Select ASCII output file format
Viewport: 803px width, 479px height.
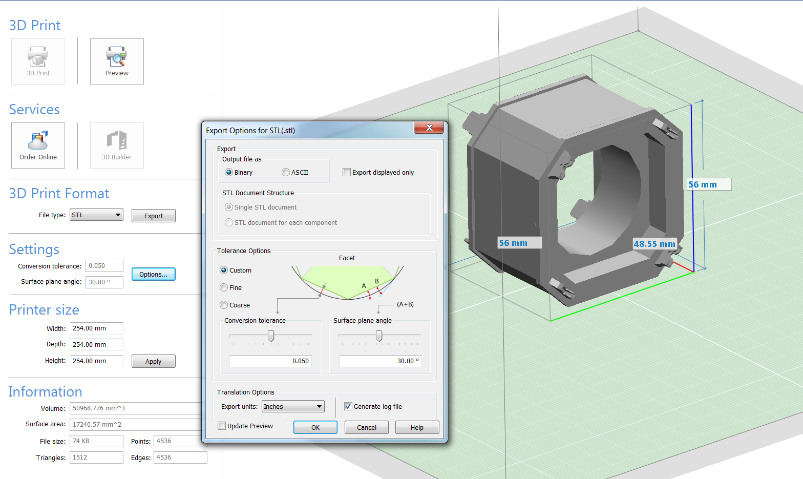pos(286,173)
